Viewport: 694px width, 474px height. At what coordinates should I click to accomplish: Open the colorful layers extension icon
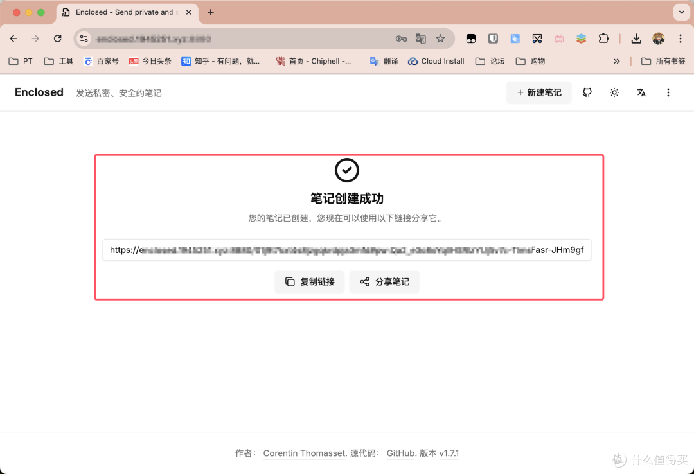pyautogui.click(x=581, y=39)
